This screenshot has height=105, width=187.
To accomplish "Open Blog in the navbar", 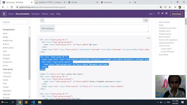I will pyautogui.click(x=58, y=14).
